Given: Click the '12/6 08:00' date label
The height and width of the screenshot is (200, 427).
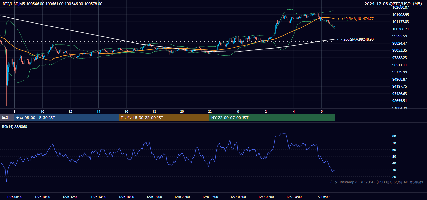Looking at the screenshot, I should pos(14,197).
